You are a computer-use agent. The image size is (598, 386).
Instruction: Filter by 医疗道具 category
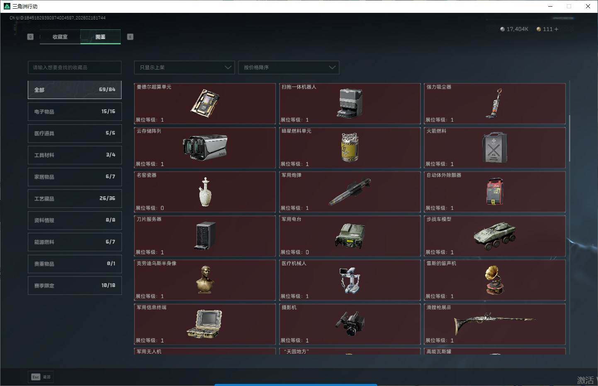click(x=75, y=133)
